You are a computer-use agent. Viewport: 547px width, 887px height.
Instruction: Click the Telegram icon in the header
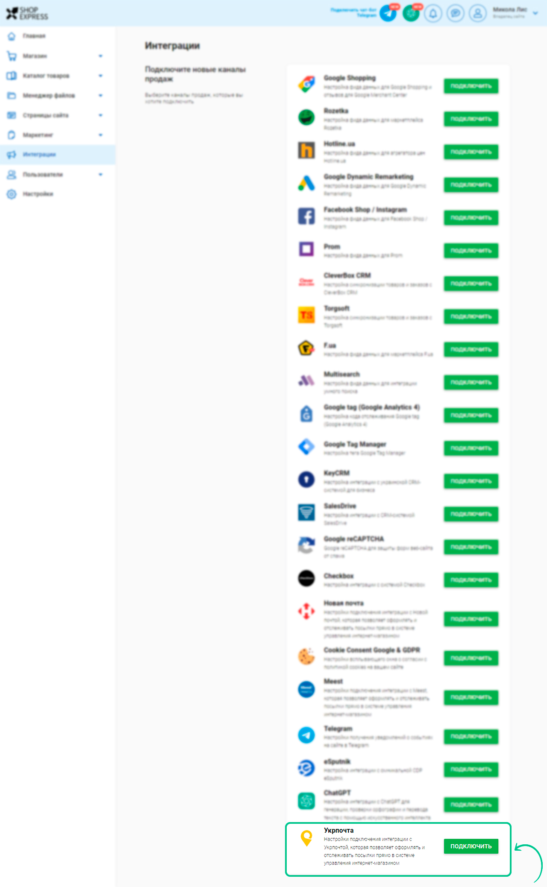388,14
